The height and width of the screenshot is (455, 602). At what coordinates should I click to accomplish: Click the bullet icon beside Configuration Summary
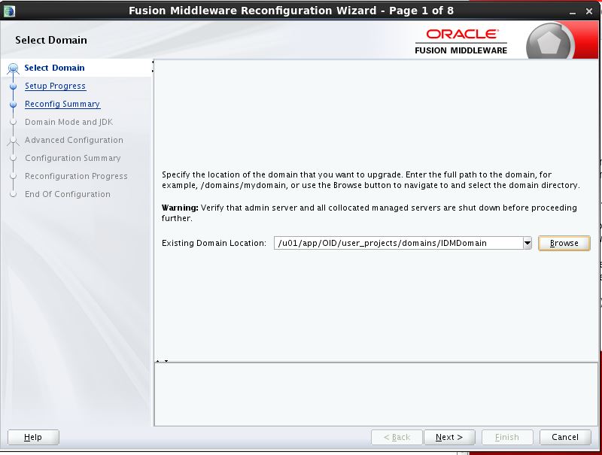(x=13, y=159)
